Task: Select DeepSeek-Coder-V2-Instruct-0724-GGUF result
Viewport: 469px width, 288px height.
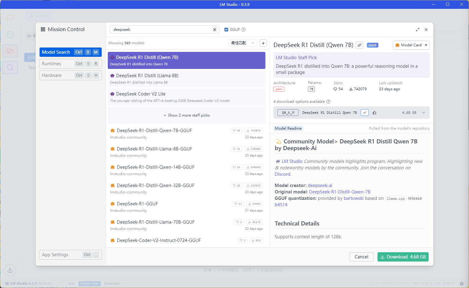Action: [186, 241]
